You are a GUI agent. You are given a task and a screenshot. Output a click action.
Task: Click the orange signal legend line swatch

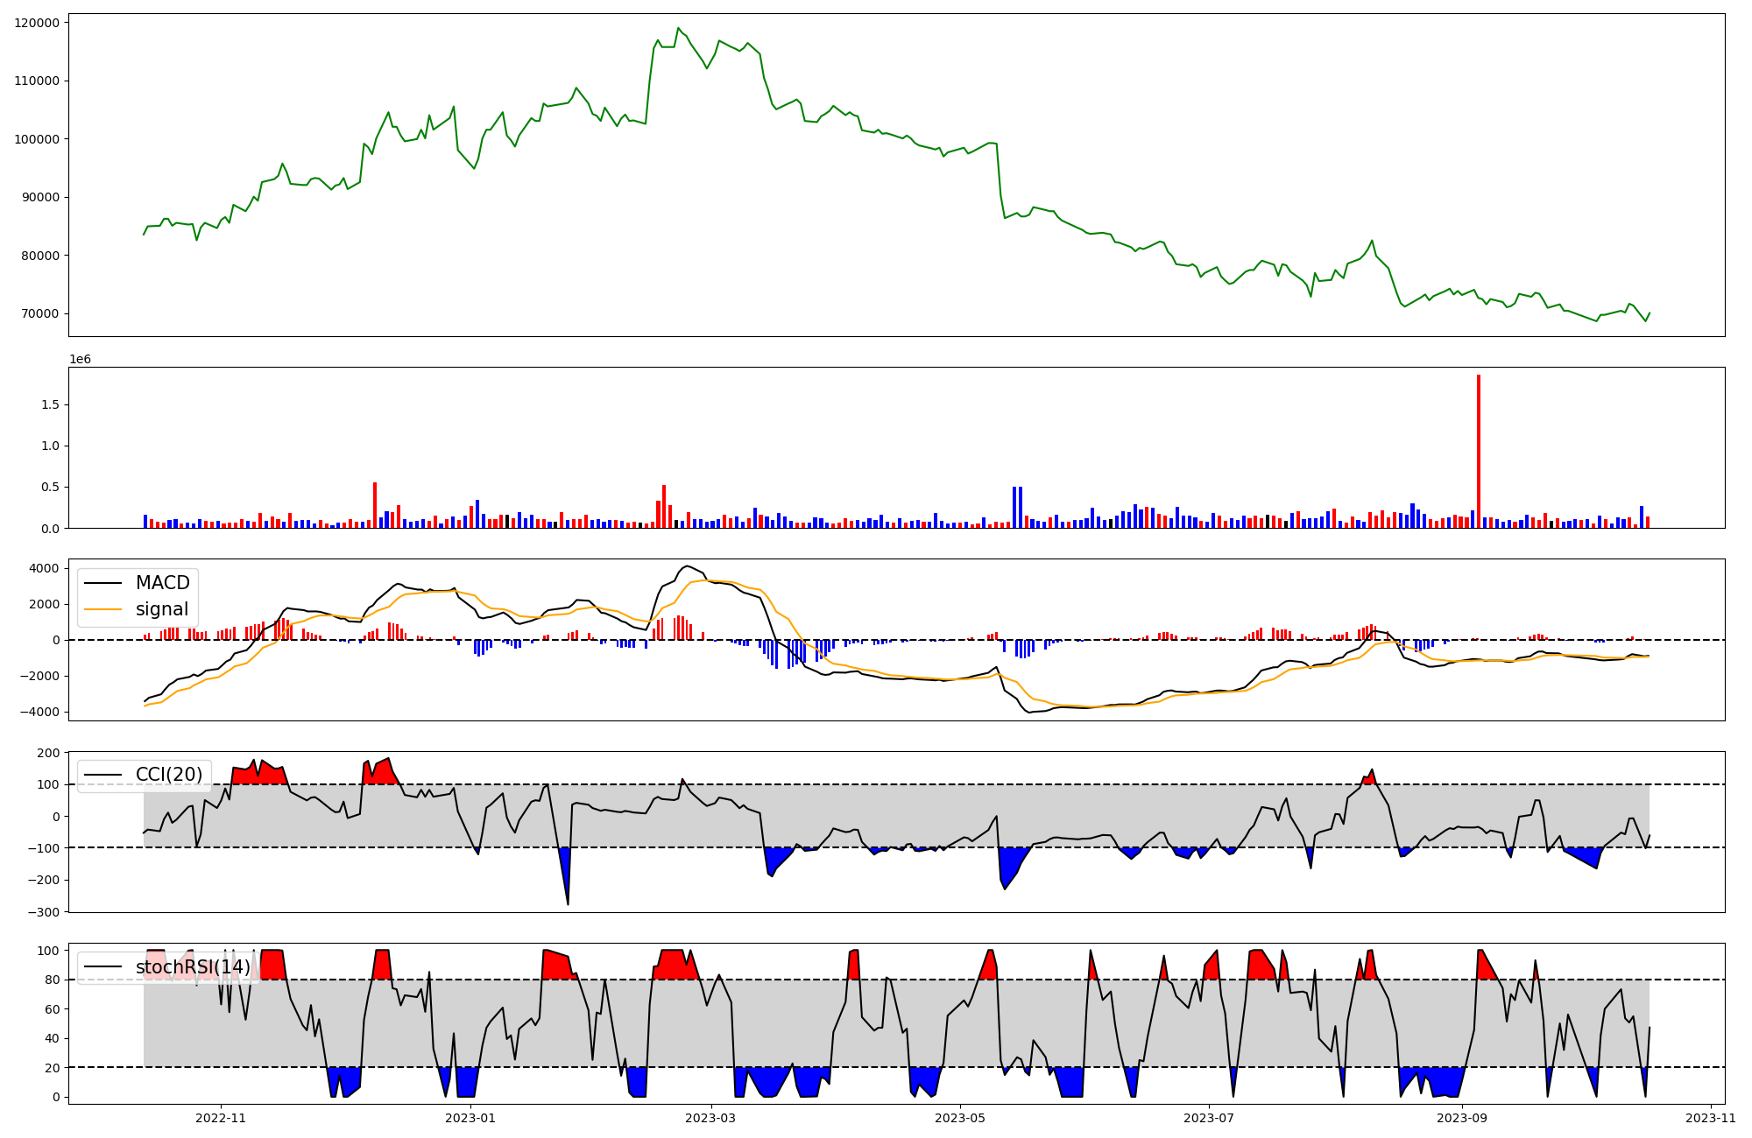pos(104,610)
